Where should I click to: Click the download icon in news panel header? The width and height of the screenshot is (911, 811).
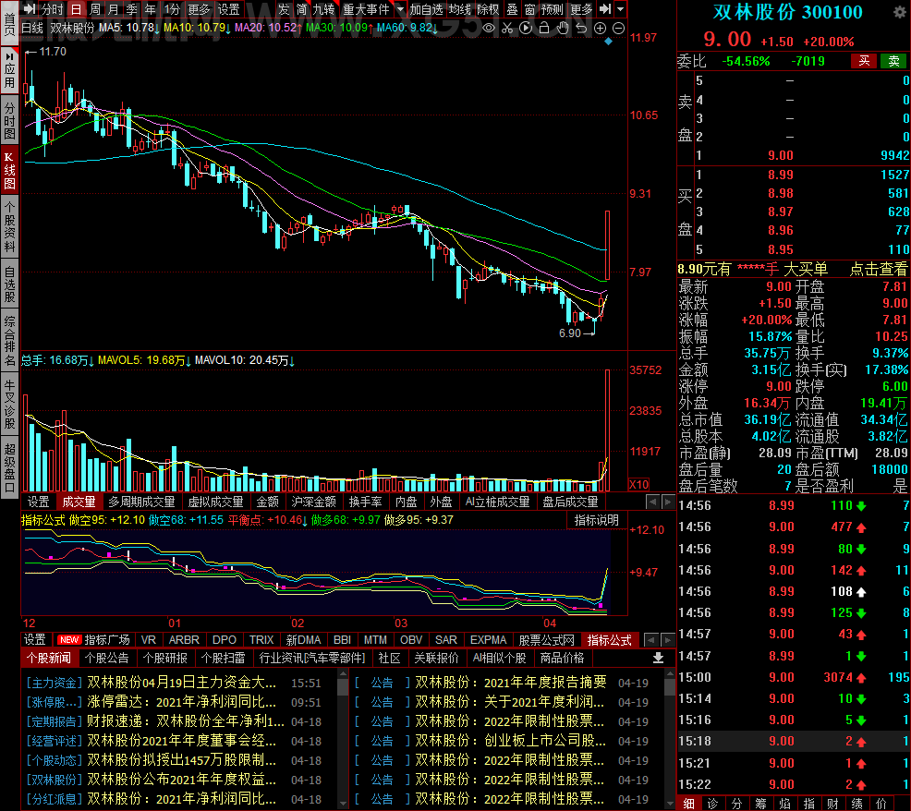658,658
